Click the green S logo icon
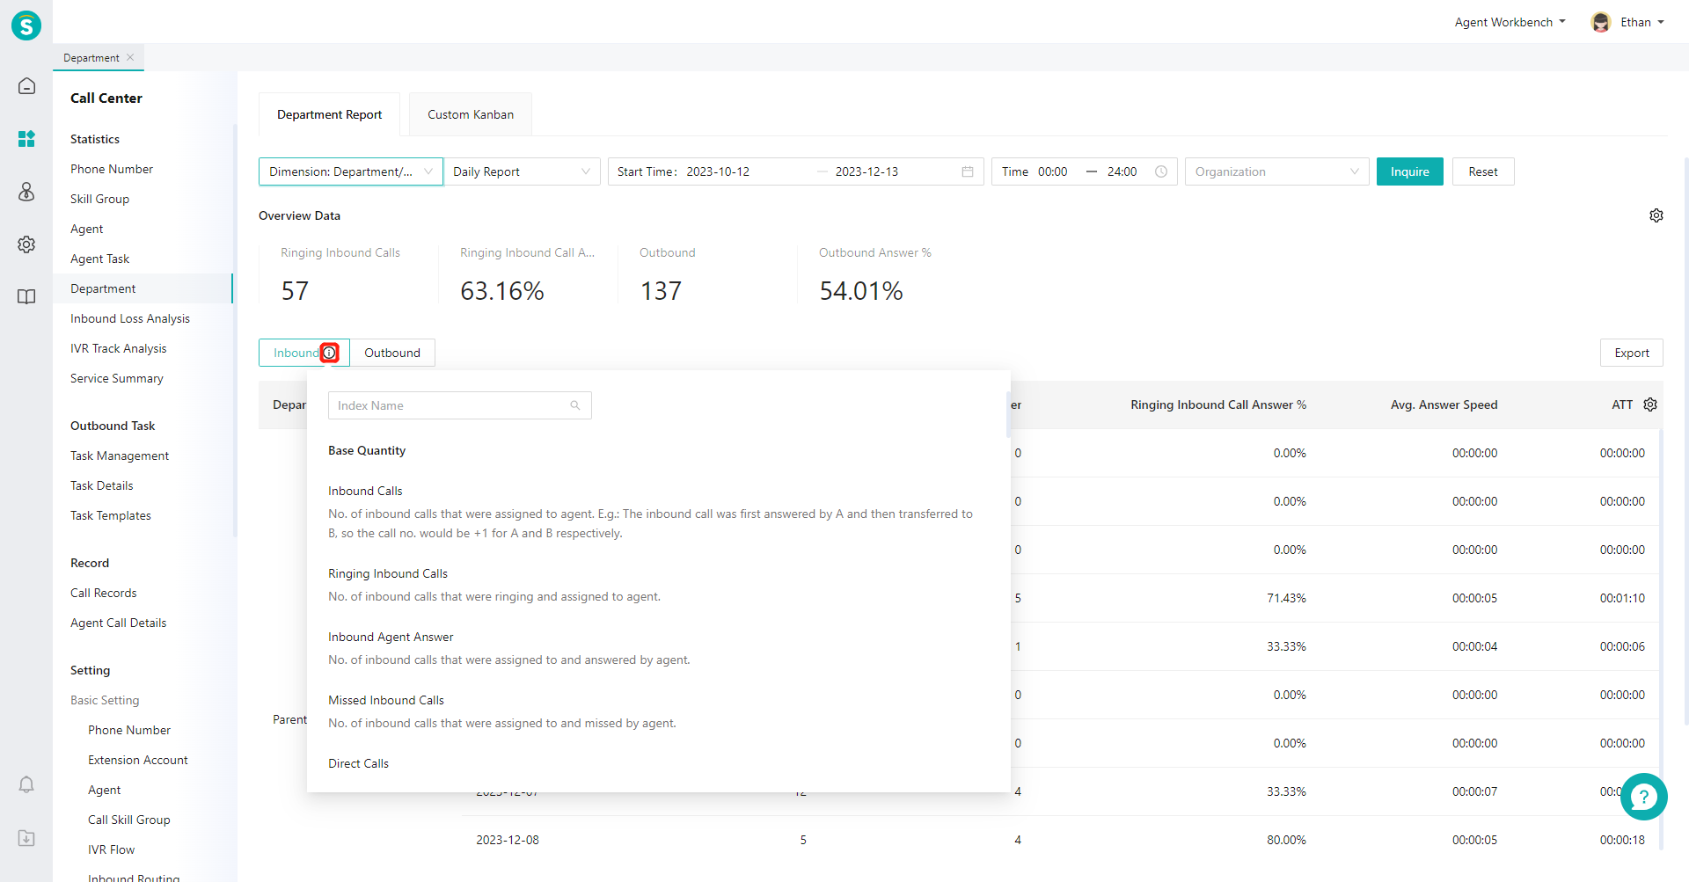The width and height of the screenshot is (1689, 882). [x=26, y=26]
